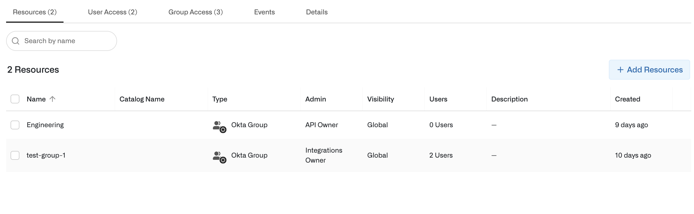This screenshot has height=214, width=694.
Task: Open the test-group-1 resource
Action: point(46,155)
